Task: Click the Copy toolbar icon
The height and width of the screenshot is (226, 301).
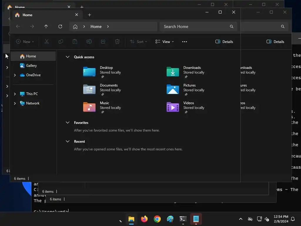Action: pos(61,41)
